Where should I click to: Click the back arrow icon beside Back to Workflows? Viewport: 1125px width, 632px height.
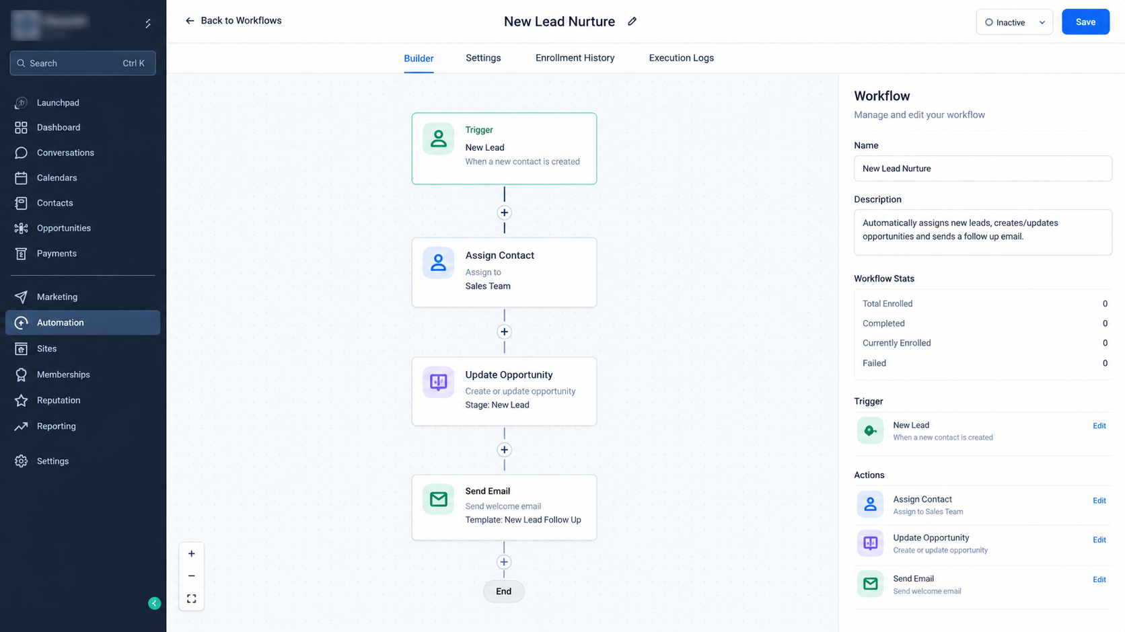coord(190,21)
